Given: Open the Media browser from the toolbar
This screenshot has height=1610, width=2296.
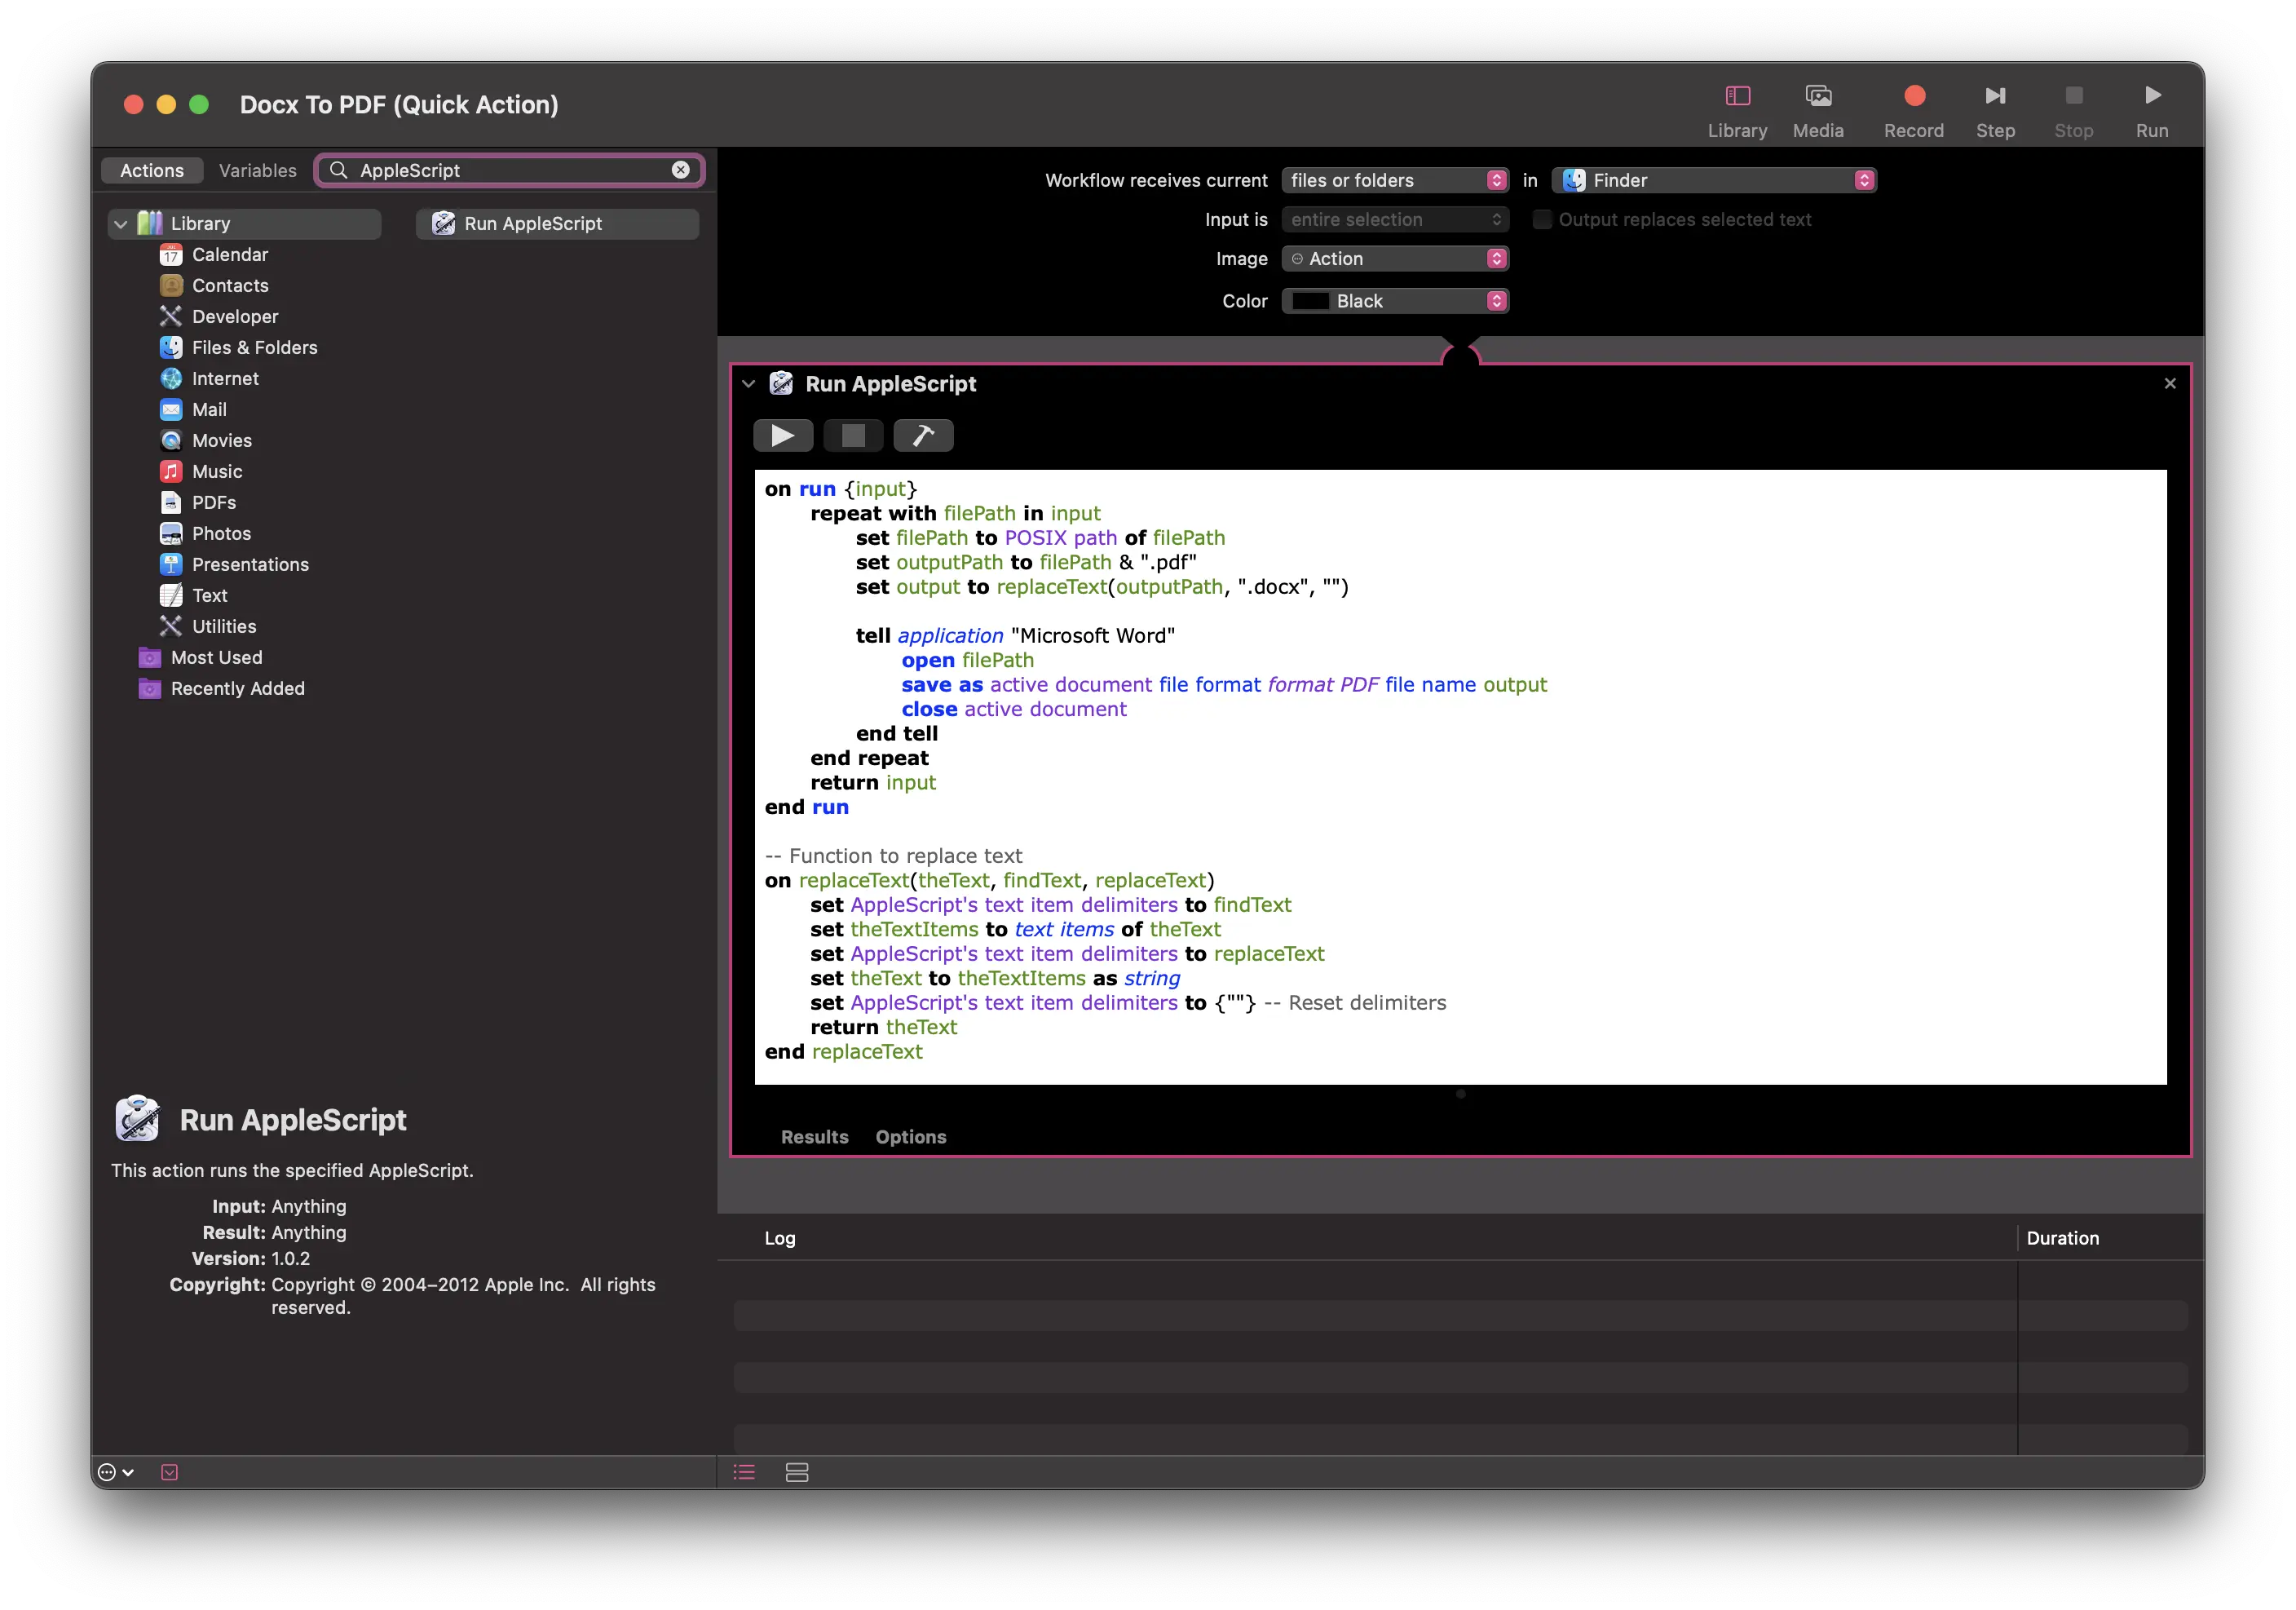Looking at the screenshot, I should pos(1819,96).
